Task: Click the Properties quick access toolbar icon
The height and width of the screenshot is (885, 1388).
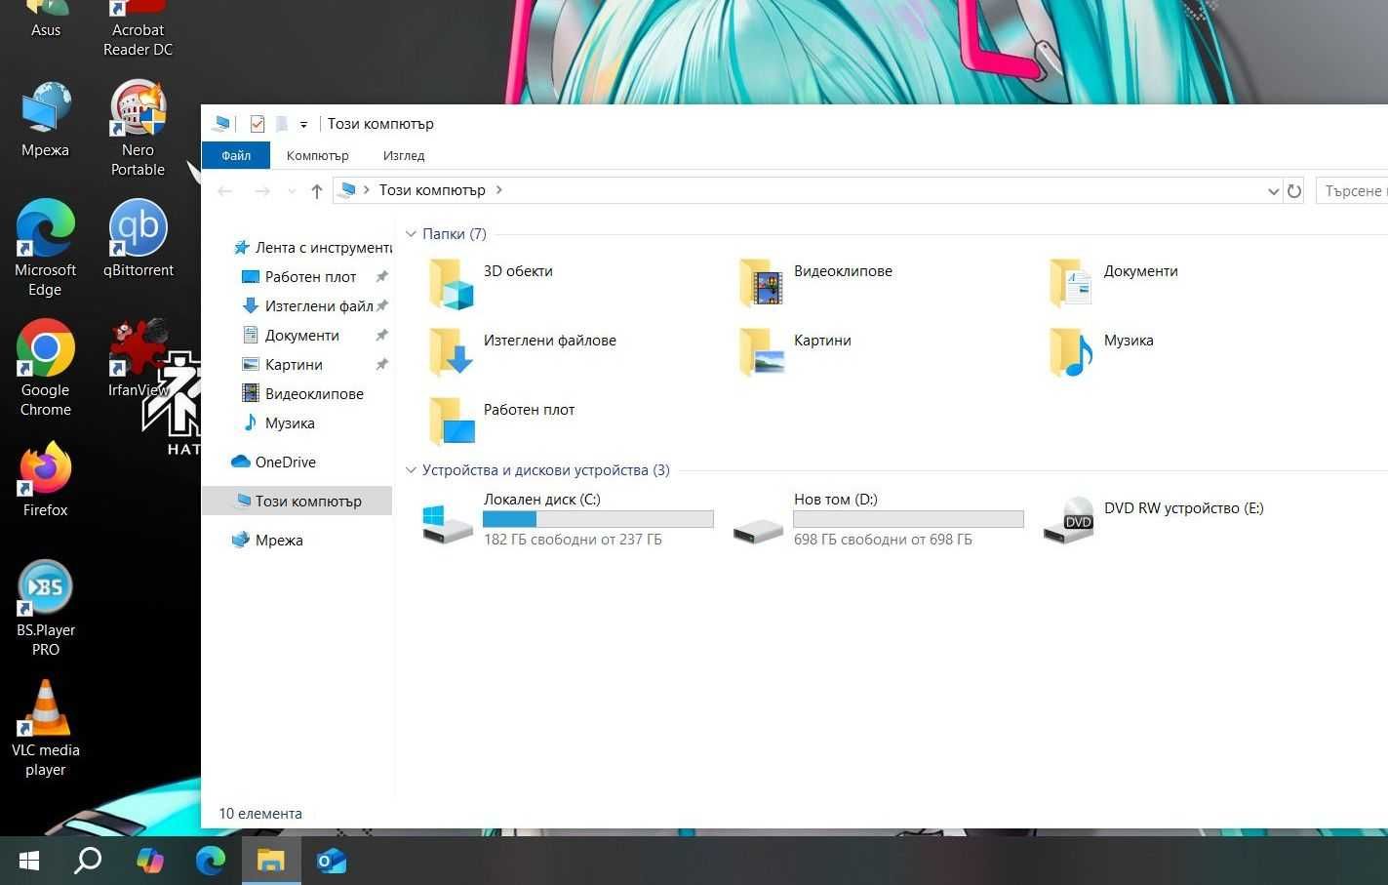Action: point(258,124)
